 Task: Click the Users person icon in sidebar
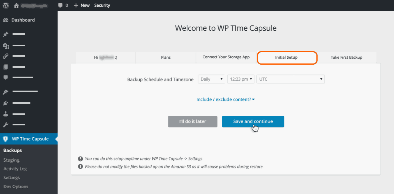[6, 114]
